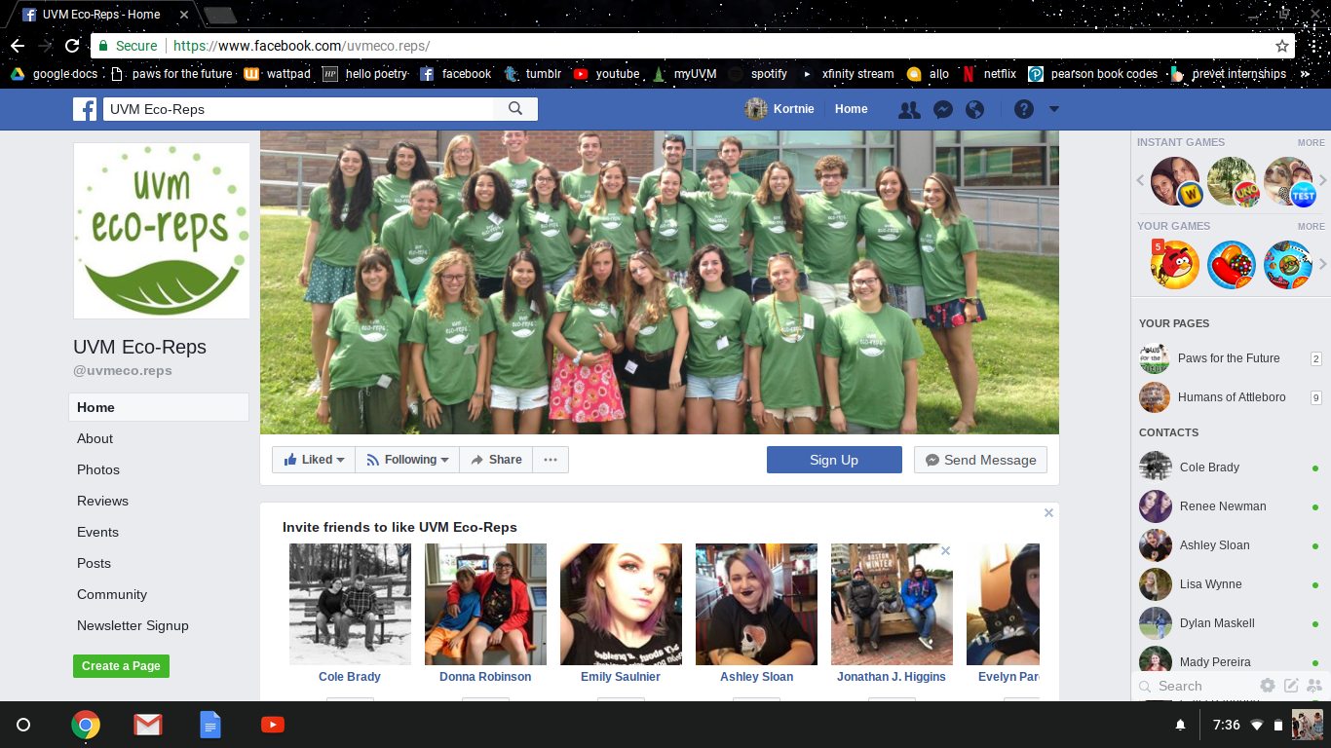The width and height of the screenshot is (1331, 748).
Task: Open the Events section in sidebar
Action: 97,532
